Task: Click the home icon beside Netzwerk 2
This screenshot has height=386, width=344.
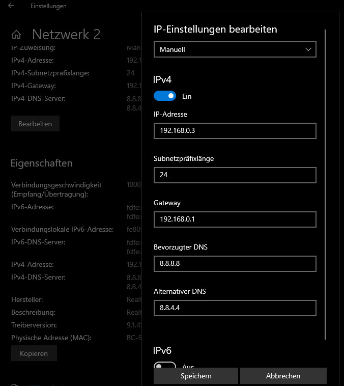Action: pyautogui.click(x=16, y=35)
